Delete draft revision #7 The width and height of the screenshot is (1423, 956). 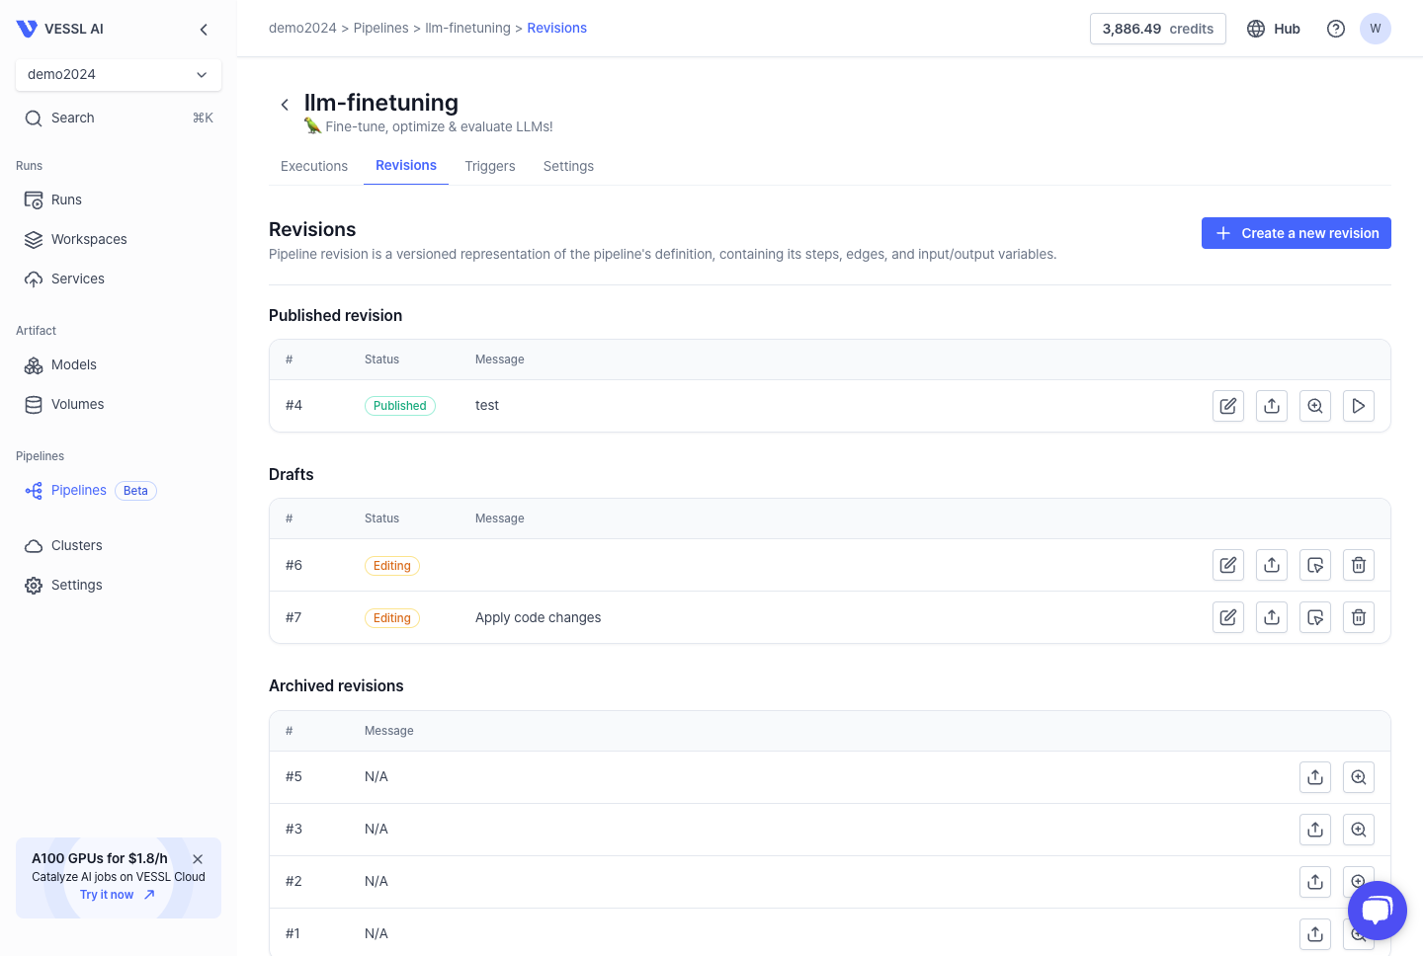tap(1359, 617)
